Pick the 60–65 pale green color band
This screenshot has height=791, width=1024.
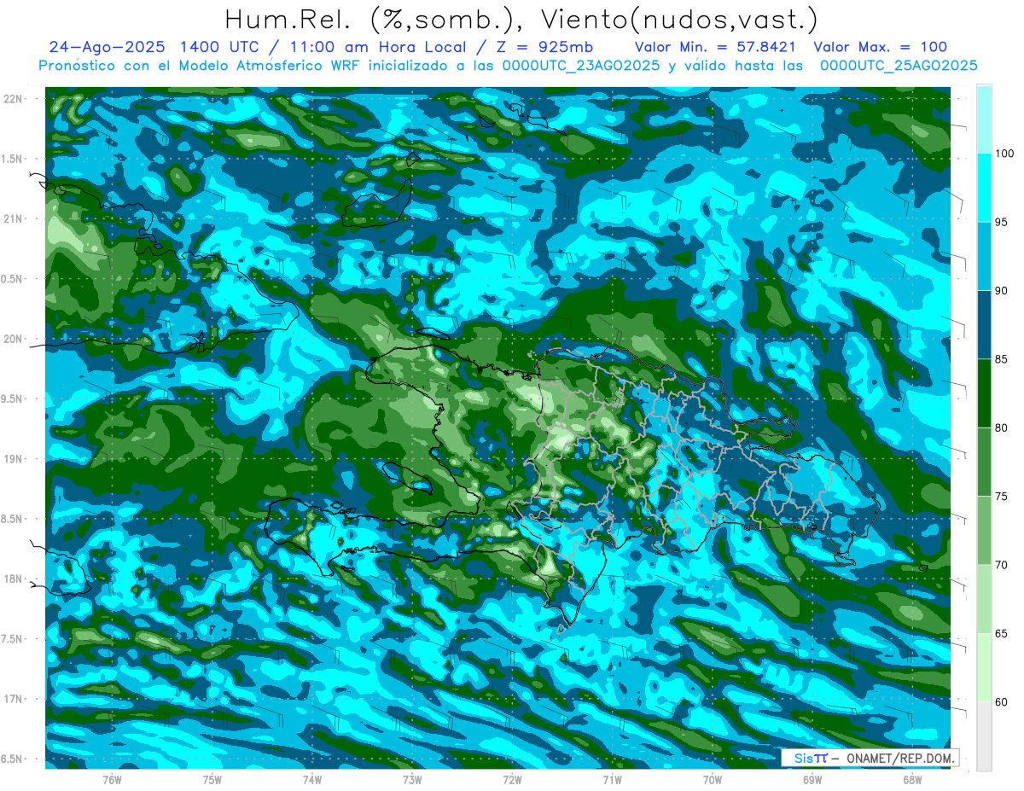984,667
